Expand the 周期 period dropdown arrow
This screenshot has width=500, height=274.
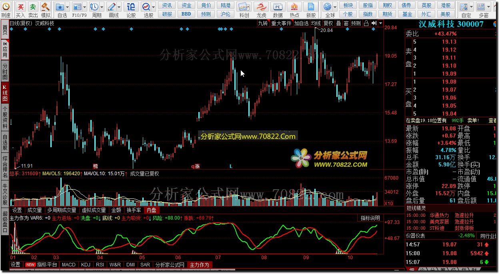tap(102, 7)
